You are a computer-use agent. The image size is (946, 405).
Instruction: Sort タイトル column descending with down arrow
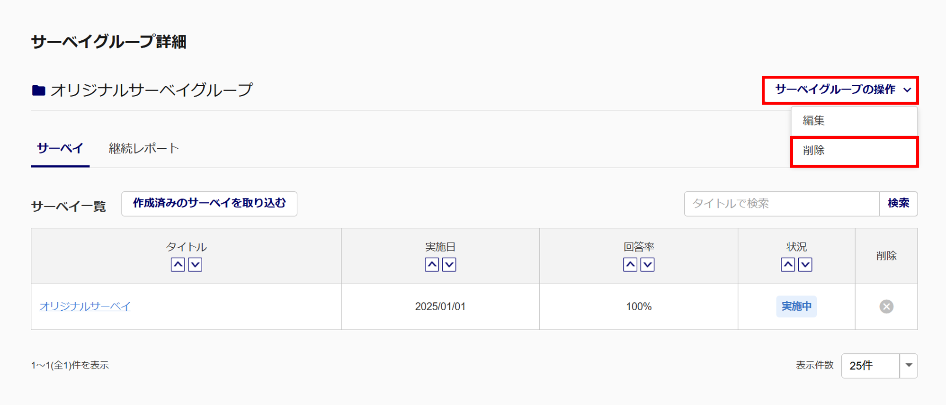(195, 264)
